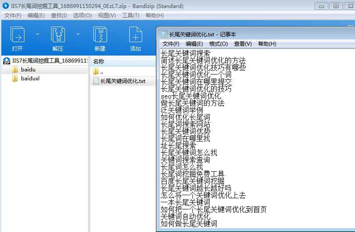
Task: Click line '泛关键词举例'
Action: click(x=182, y=110)
